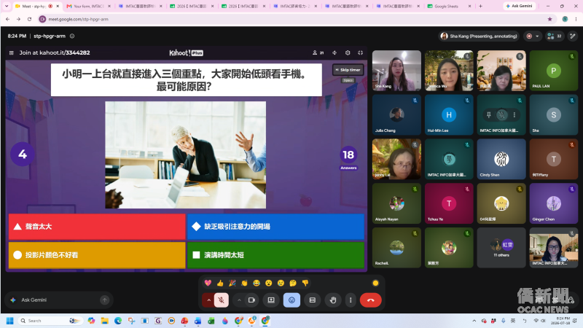583x328 pixels.
Task: Send the surprised face reaction
Action: 268,283
